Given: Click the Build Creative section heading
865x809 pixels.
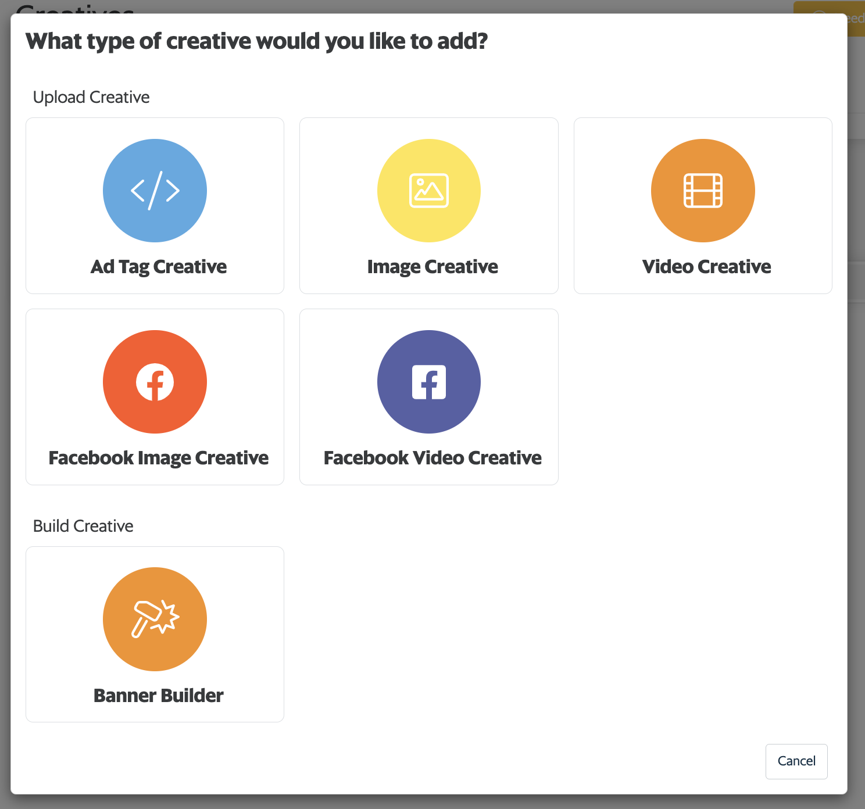Looking at the screenshot, I should coord(83,526).
